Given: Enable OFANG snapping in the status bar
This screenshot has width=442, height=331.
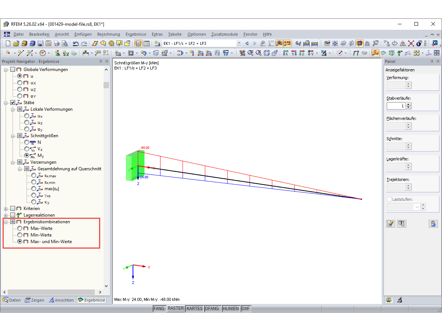Looking at the screenshot, I should click(x=213, y=309).
